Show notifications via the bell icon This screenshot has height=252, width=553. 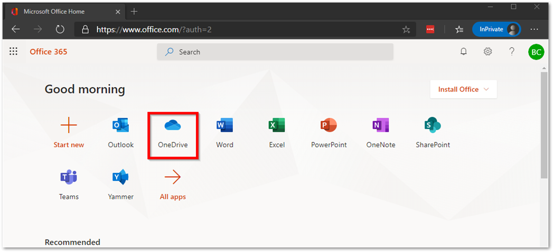coord(464,52)
